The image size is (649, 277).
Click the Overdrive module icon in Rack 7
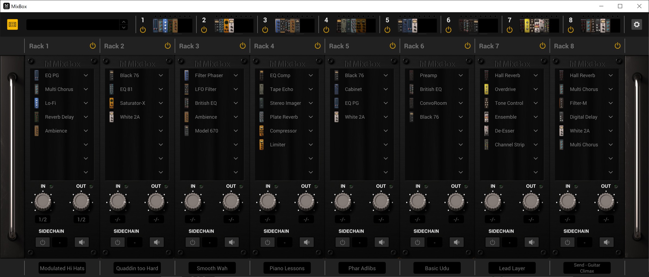[x=486, y=89]
